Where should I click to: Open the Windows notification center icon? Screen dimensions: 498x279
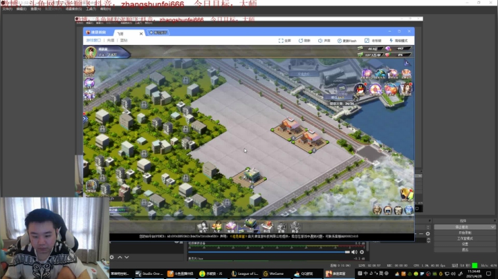coord(489,273)
